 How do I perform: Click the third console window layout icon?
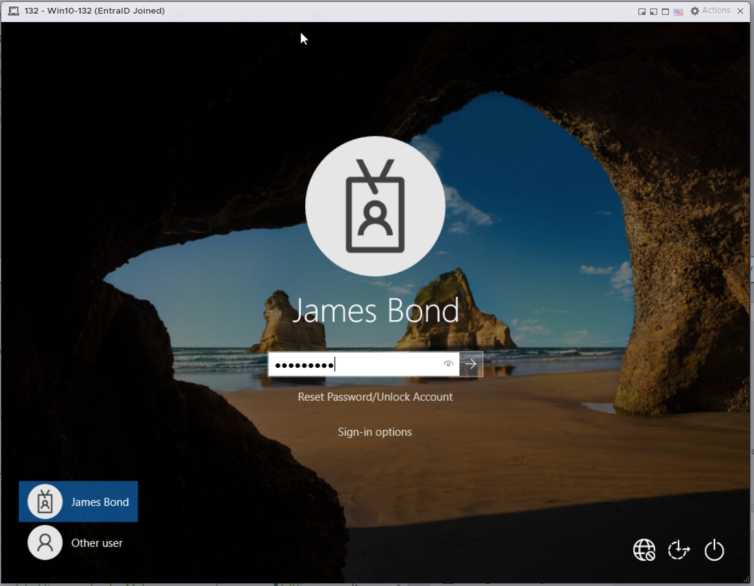click(665, 11)
